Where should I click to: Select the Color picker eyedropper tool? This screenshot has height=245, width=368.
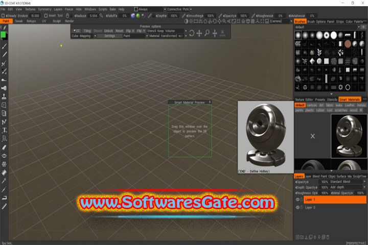[4, 181]
